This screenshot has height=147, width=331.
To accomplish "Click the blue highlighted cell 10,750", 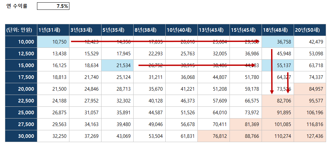I will 53,42.
